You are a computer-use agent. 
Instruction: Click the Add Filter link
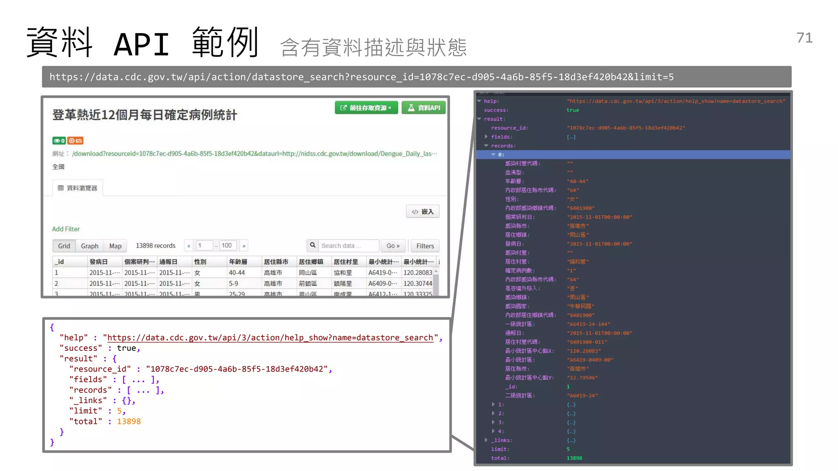(x=66, y=229)
